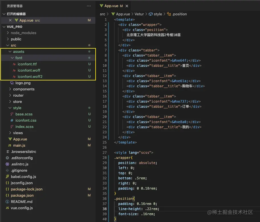260x222 pixels.
Task: Click the braces icon next to package.json
Action: [7, 195]
